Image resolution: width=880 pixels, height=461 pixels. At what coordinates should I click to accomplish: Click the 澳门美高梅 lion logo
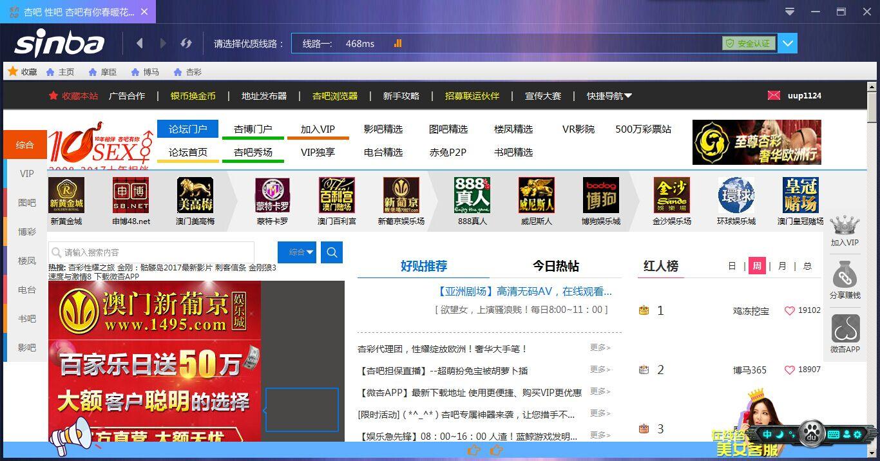pos(195,195)
